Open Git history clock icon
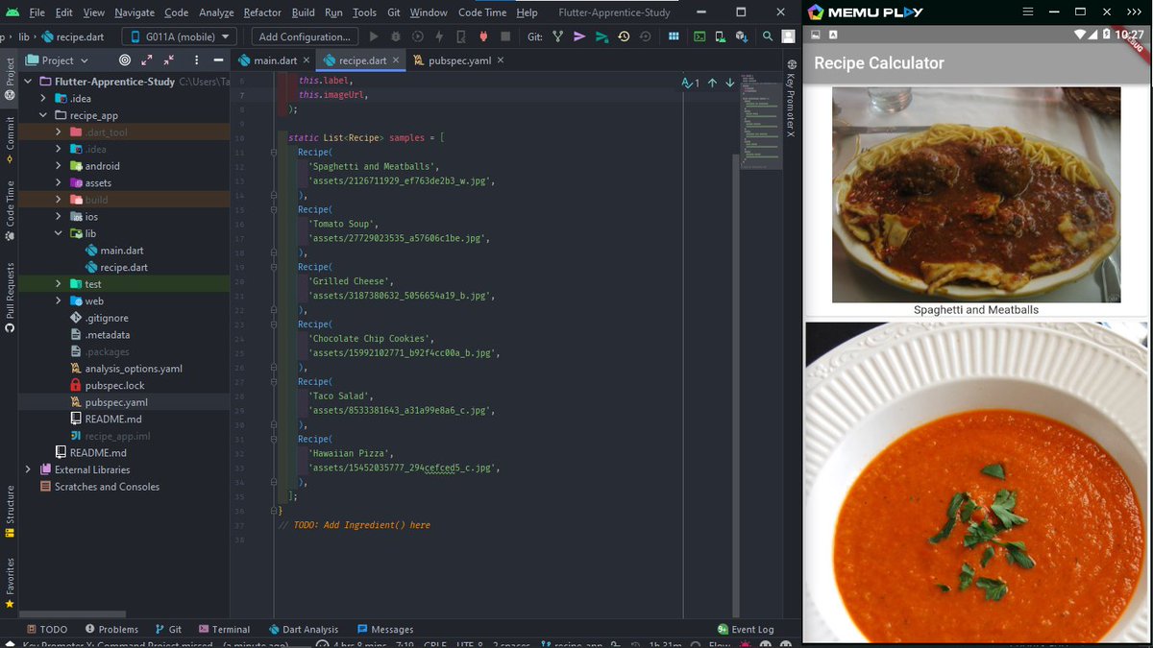The image size is (1153, 648). point(624,36)
